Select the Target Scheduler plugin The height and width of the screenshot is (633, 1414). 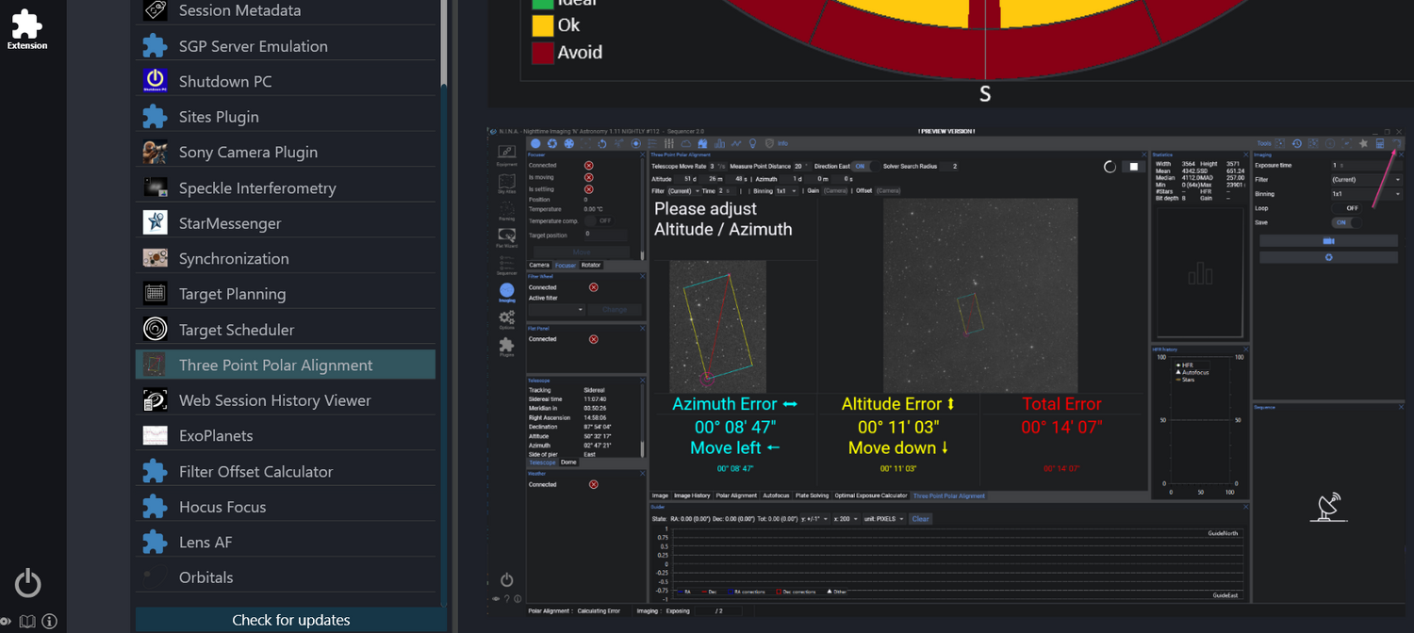click(x=286, y=330)
